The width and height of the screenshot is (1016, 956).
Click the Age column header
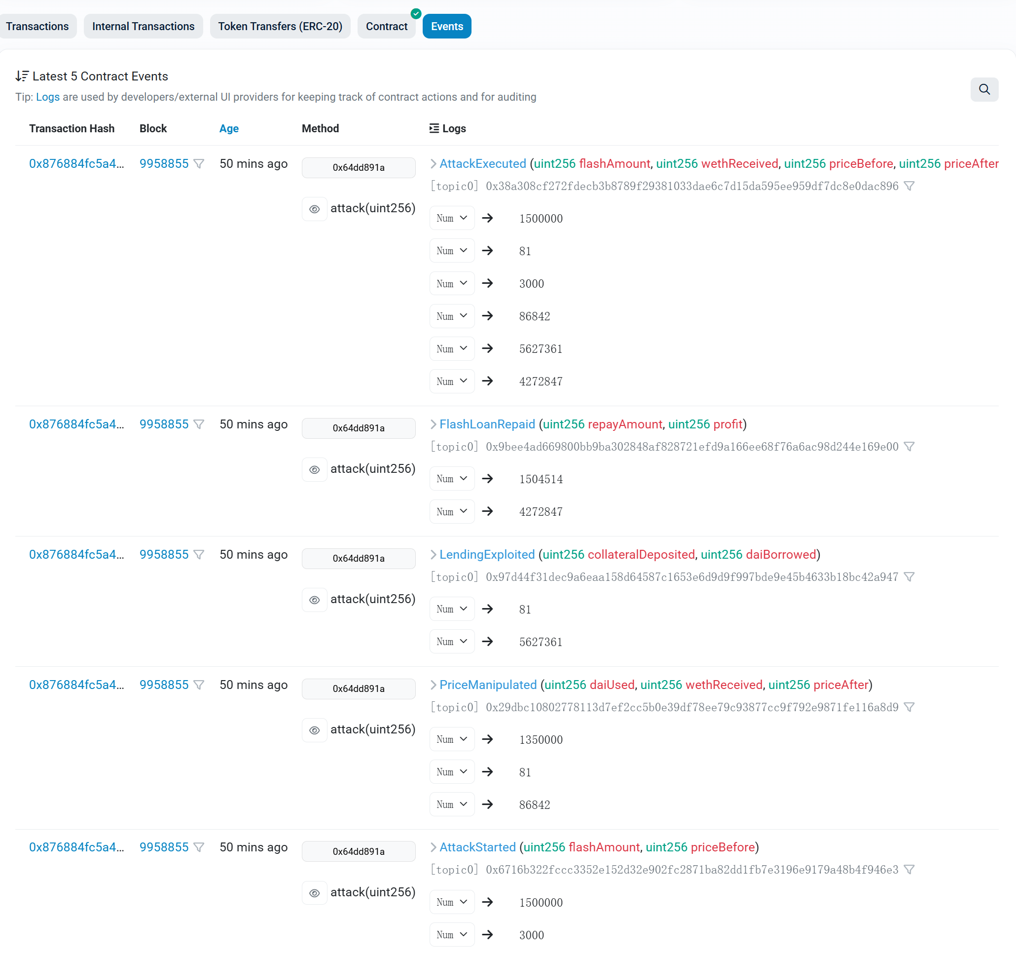coord(228,128)
